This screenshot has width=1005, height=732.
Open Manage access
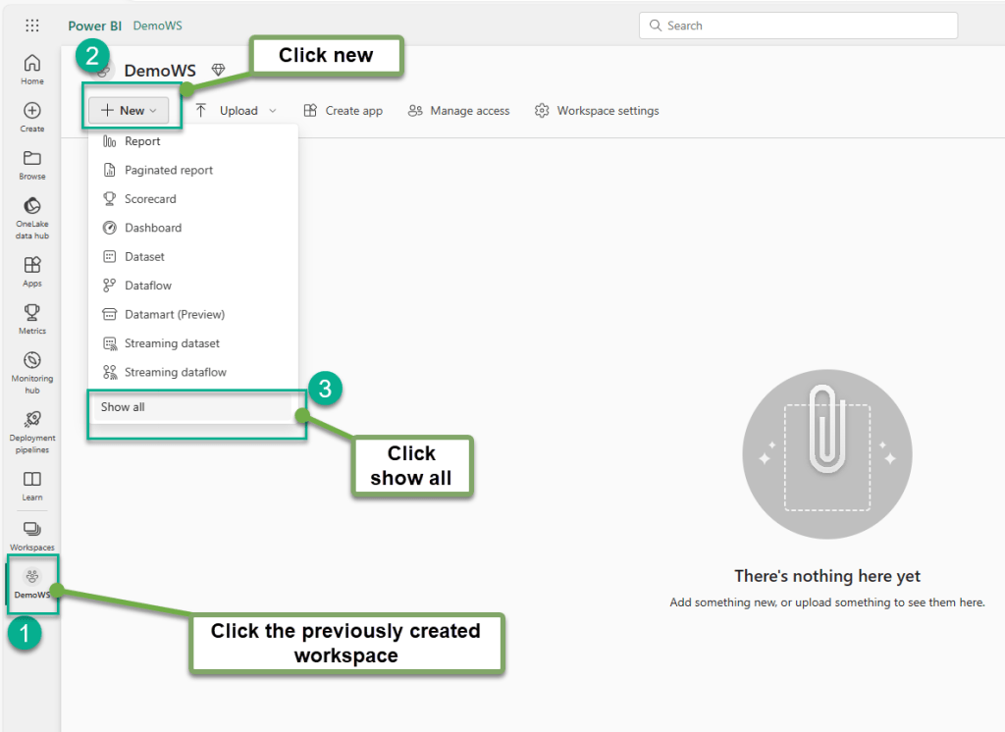click(x=459, y=110)
